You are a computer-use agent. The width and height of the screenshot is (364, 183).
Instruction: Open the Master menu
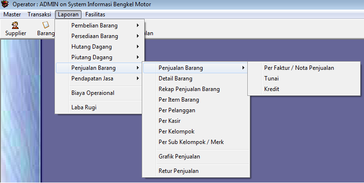point(12,14)
